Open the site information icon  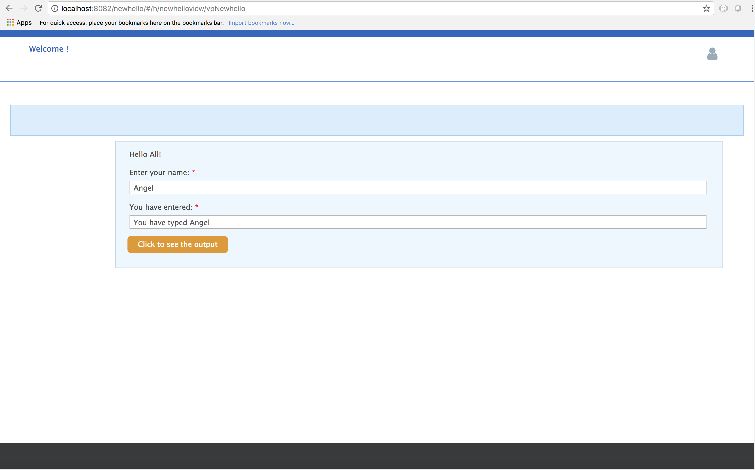tap(55, 8)
